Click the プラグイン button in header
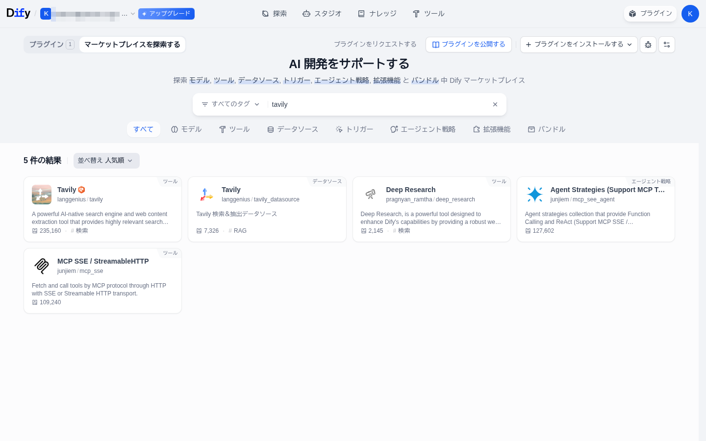This screenshot has height=441, width=706. (x=650, y=14)
